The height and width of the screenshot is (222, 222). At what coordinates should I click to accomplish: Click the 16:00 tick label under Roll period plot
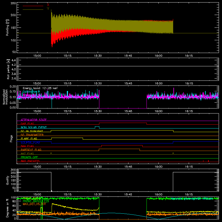pyautogui.click(x=158, y=84)
